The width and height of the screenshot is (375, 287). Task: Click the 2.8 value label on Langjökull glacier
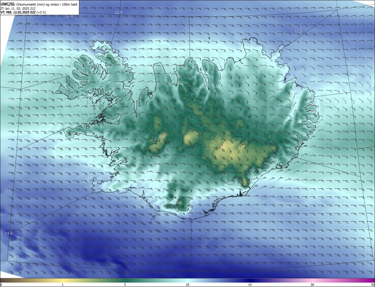(162, 137)
